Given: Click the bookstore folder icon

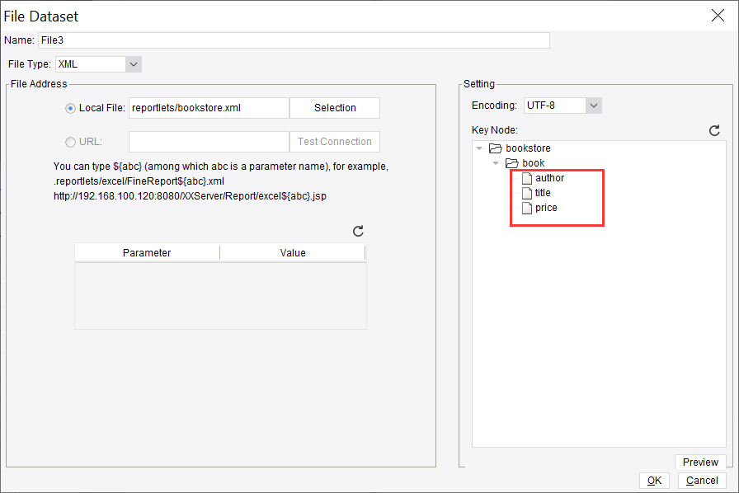Looking at the screenshot, I should [x=495, y=148].
